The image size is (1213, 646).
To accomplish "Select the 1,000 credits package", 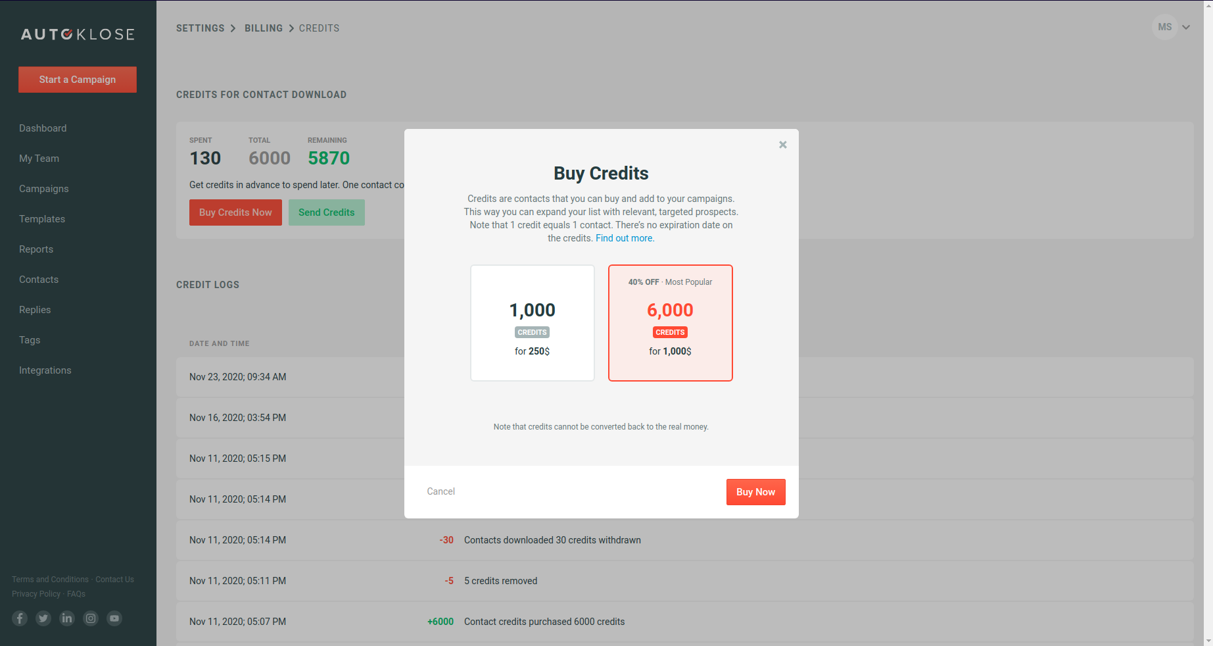I will [533, 323].
